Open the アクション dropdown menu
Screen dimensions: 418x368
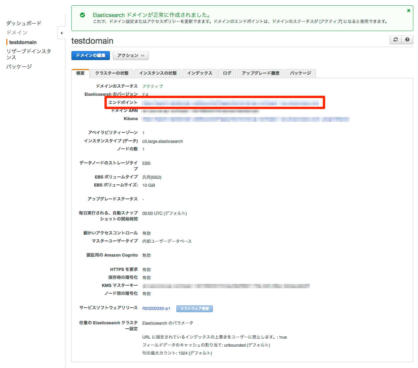131,56
